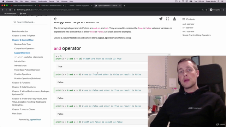226x127 pixels.
Task: Close the GitHub DrChrisLevy tab
Action: point(92,6)
